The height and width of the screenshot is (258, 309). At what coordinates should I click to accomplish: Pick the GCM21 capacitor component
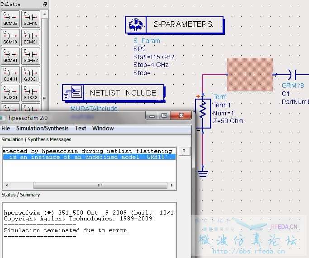click(31, 38)
